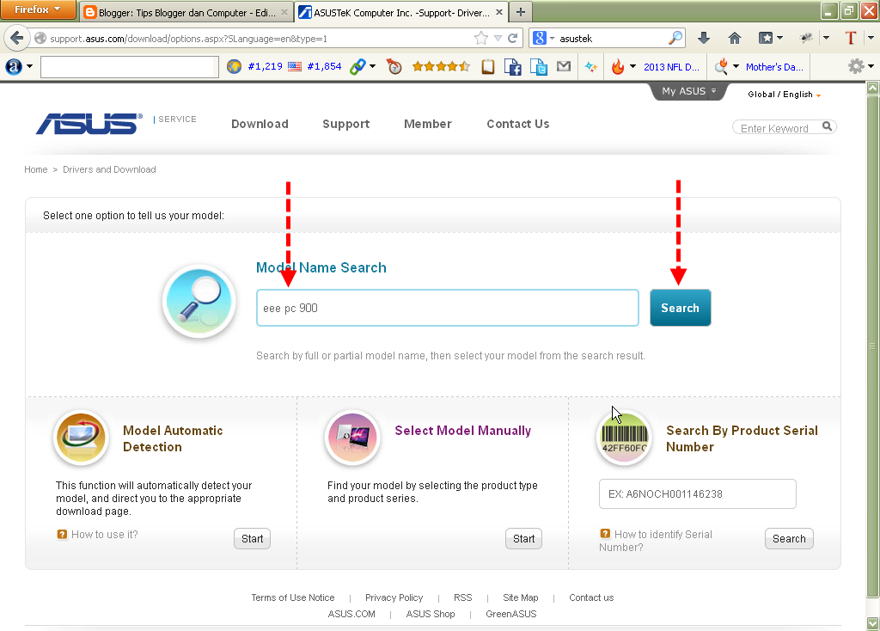Screen dimensions: 880x631
Task: Bookmark this page with the star icon
Action: pyautogui.click(x=481, y=38)
